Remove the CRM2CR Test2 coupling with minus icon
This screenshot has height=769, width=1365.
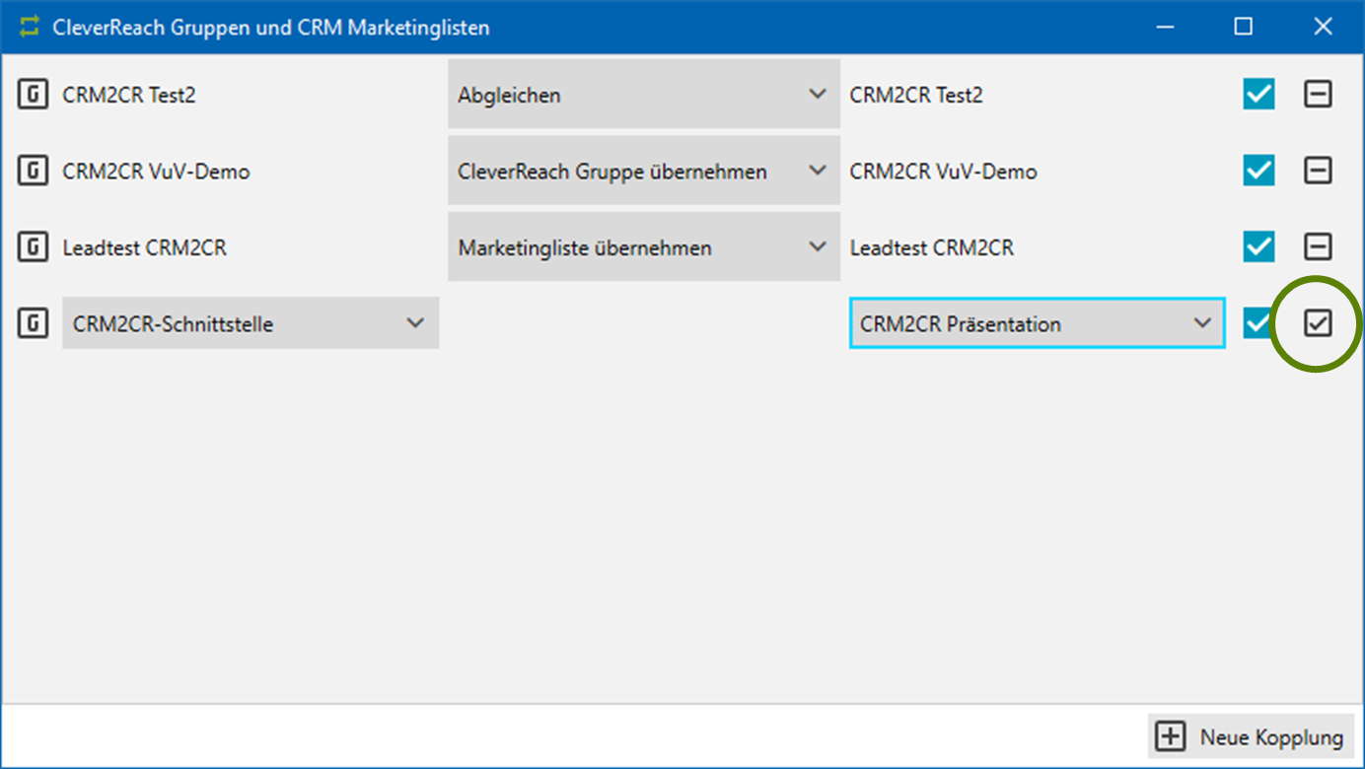click(1318, 95)
